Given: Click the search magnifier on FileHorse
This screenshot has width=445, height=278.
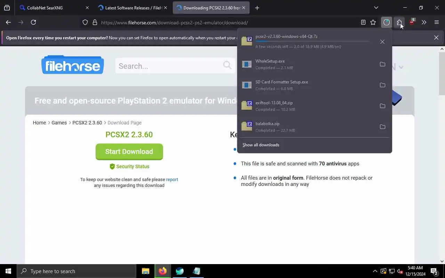Looking at the screenshot, I should [x=227, y=65].
